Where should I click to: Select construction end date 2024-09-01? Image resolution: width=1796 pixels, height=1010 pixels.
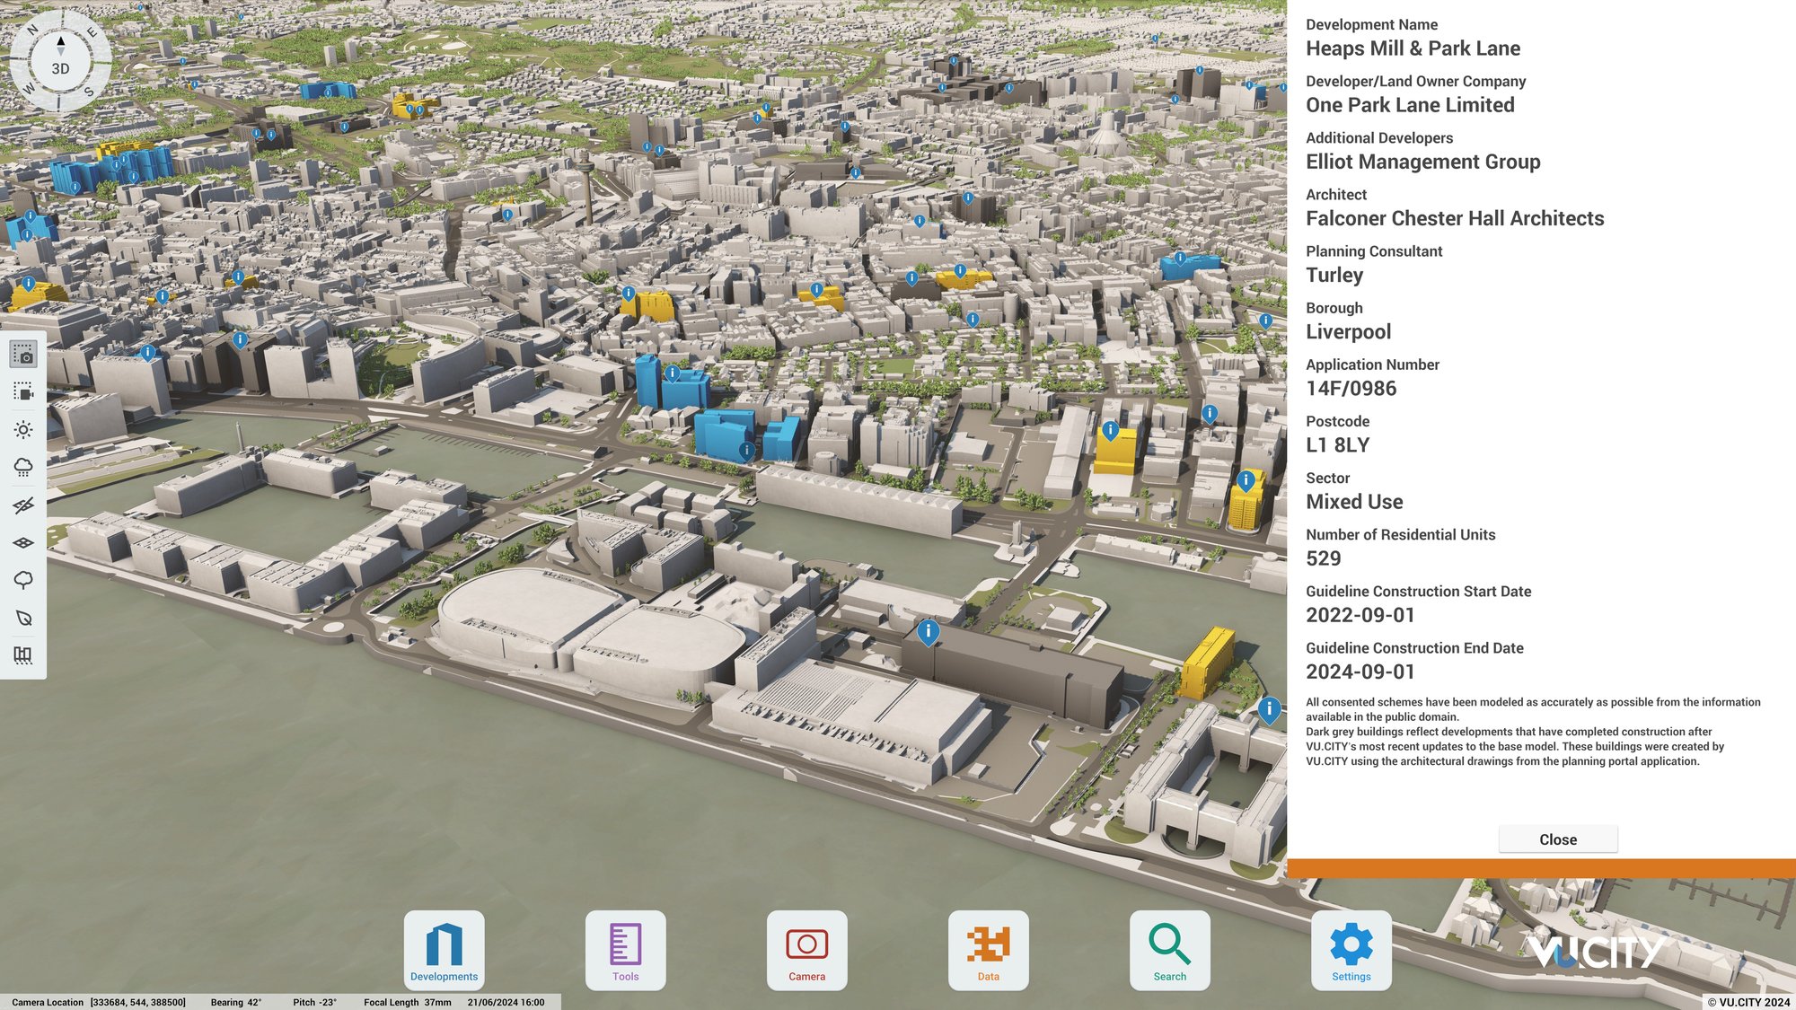(1360, 672)
